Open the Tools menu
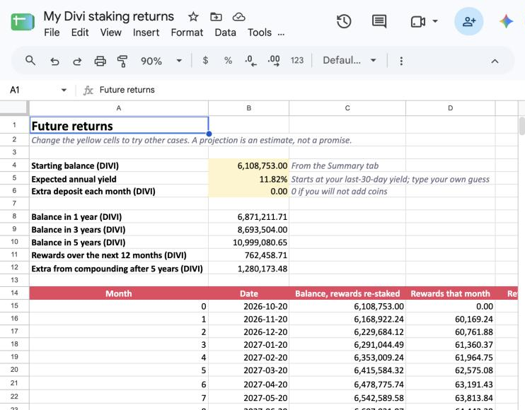 260,33
